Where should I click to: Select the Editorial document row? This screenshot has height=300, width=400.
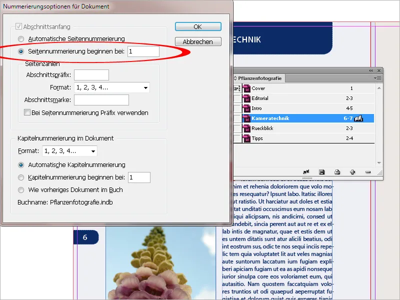pyautogui.click(x=304, y=98)
